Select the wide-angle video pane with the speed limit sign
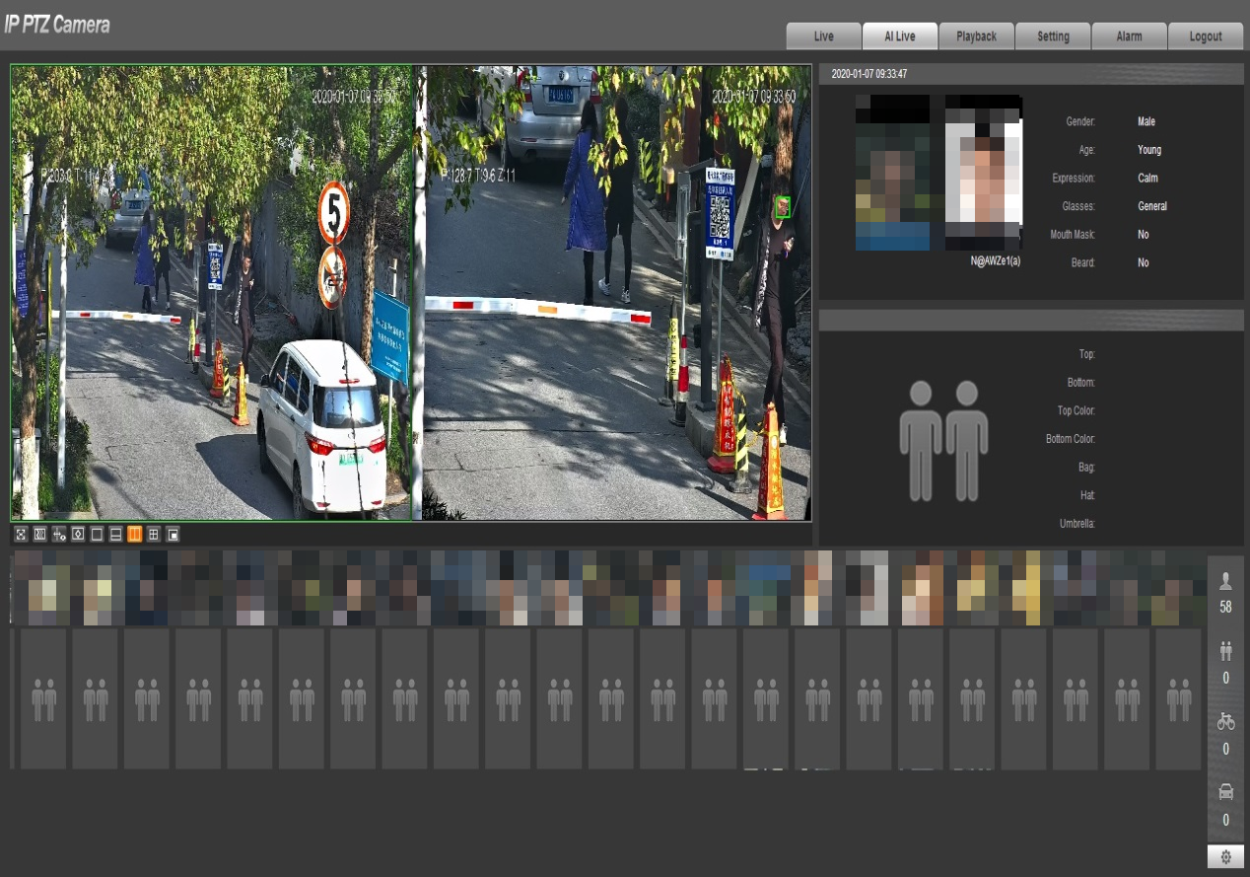The image size is (1250, 877). [x=211, y=293]
